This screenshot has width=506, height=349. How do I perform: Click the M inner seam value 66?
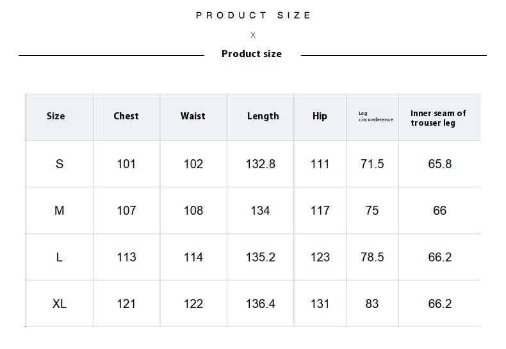coord(439,210)
